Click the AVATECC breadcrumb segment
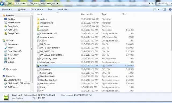The width and height of the screenshot is (172, 103). [x=22, y=3]
